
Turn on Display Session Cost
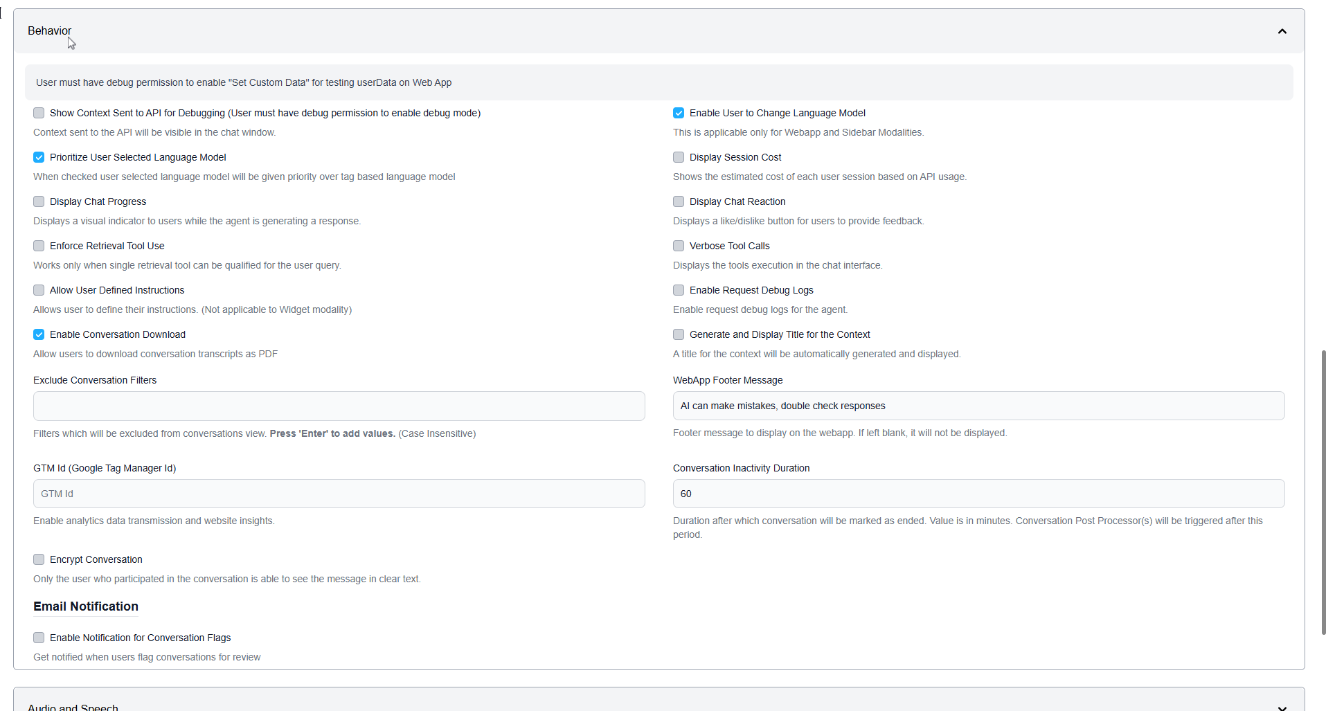coord(679,157)
